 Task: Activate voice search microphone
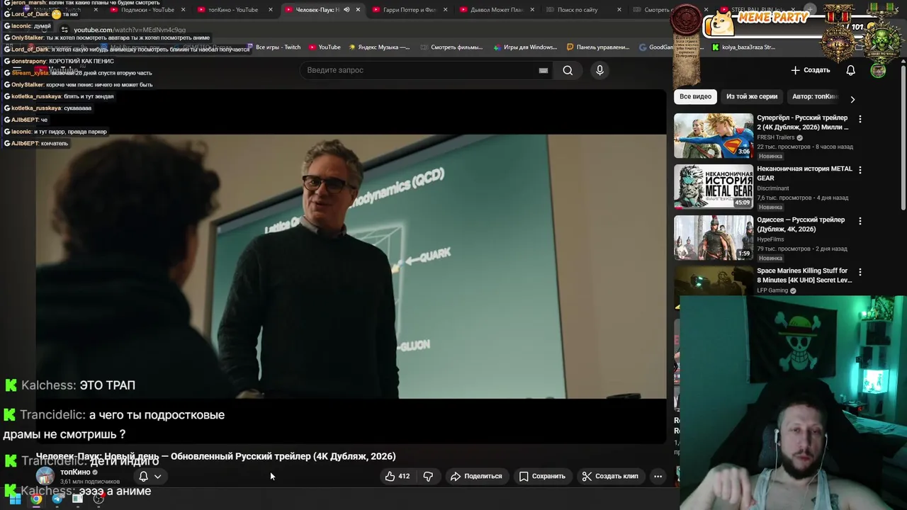[x=599, y=70]
